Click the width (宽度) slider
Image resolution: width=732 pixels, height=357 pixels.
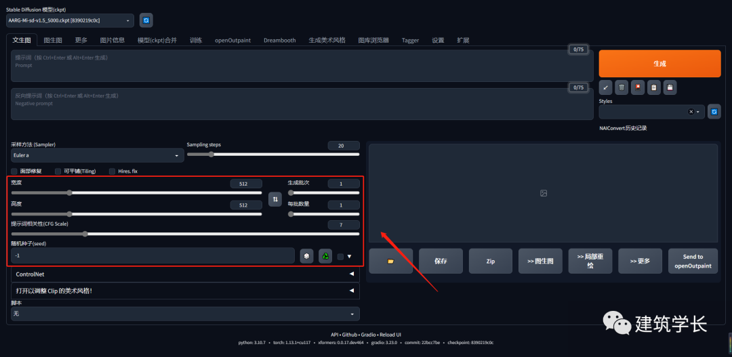click(x=136, y=193)
